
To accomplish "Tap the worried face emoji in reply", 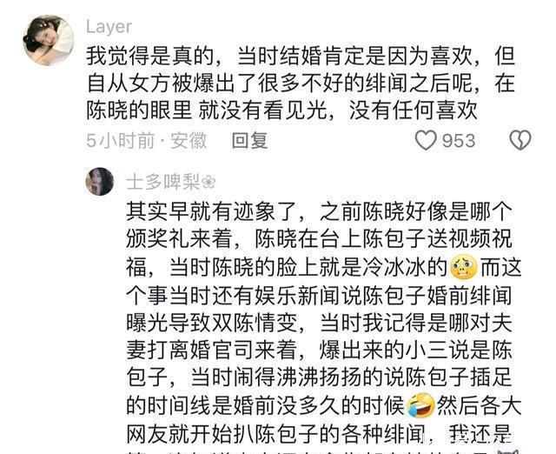I will point(463,268).
